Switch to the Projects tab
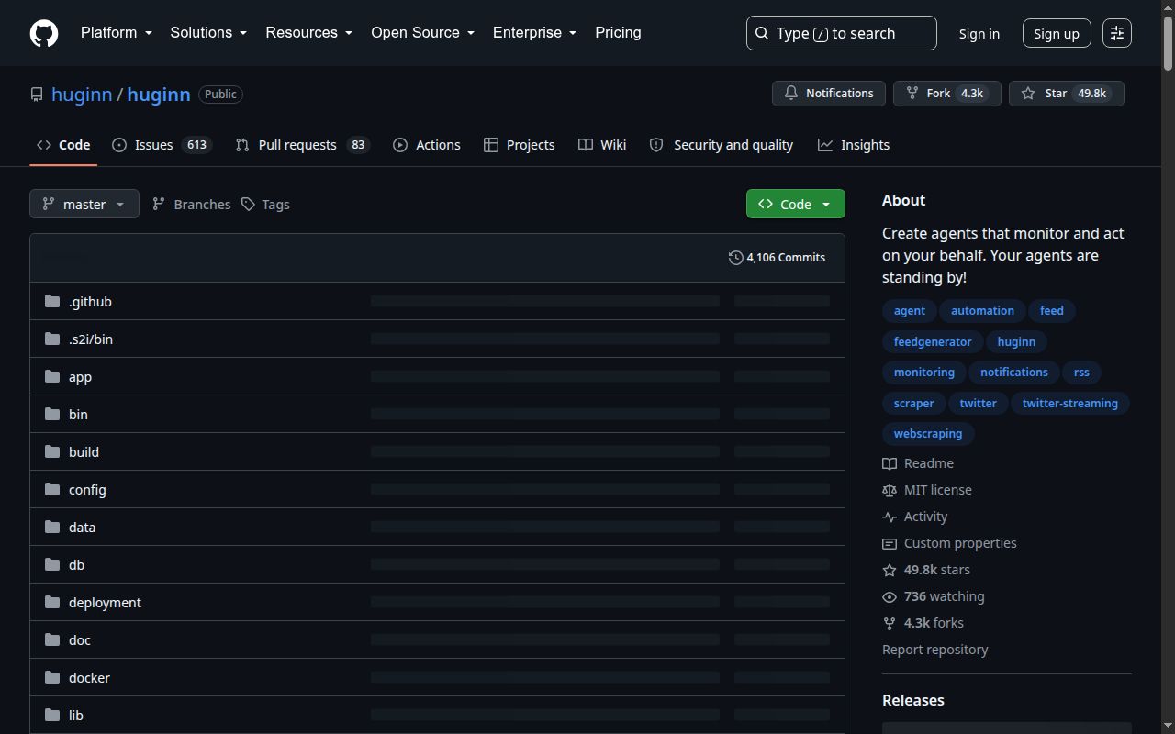Image resolution: width=1175 pixels, height=734 pixels. [520, 145]
